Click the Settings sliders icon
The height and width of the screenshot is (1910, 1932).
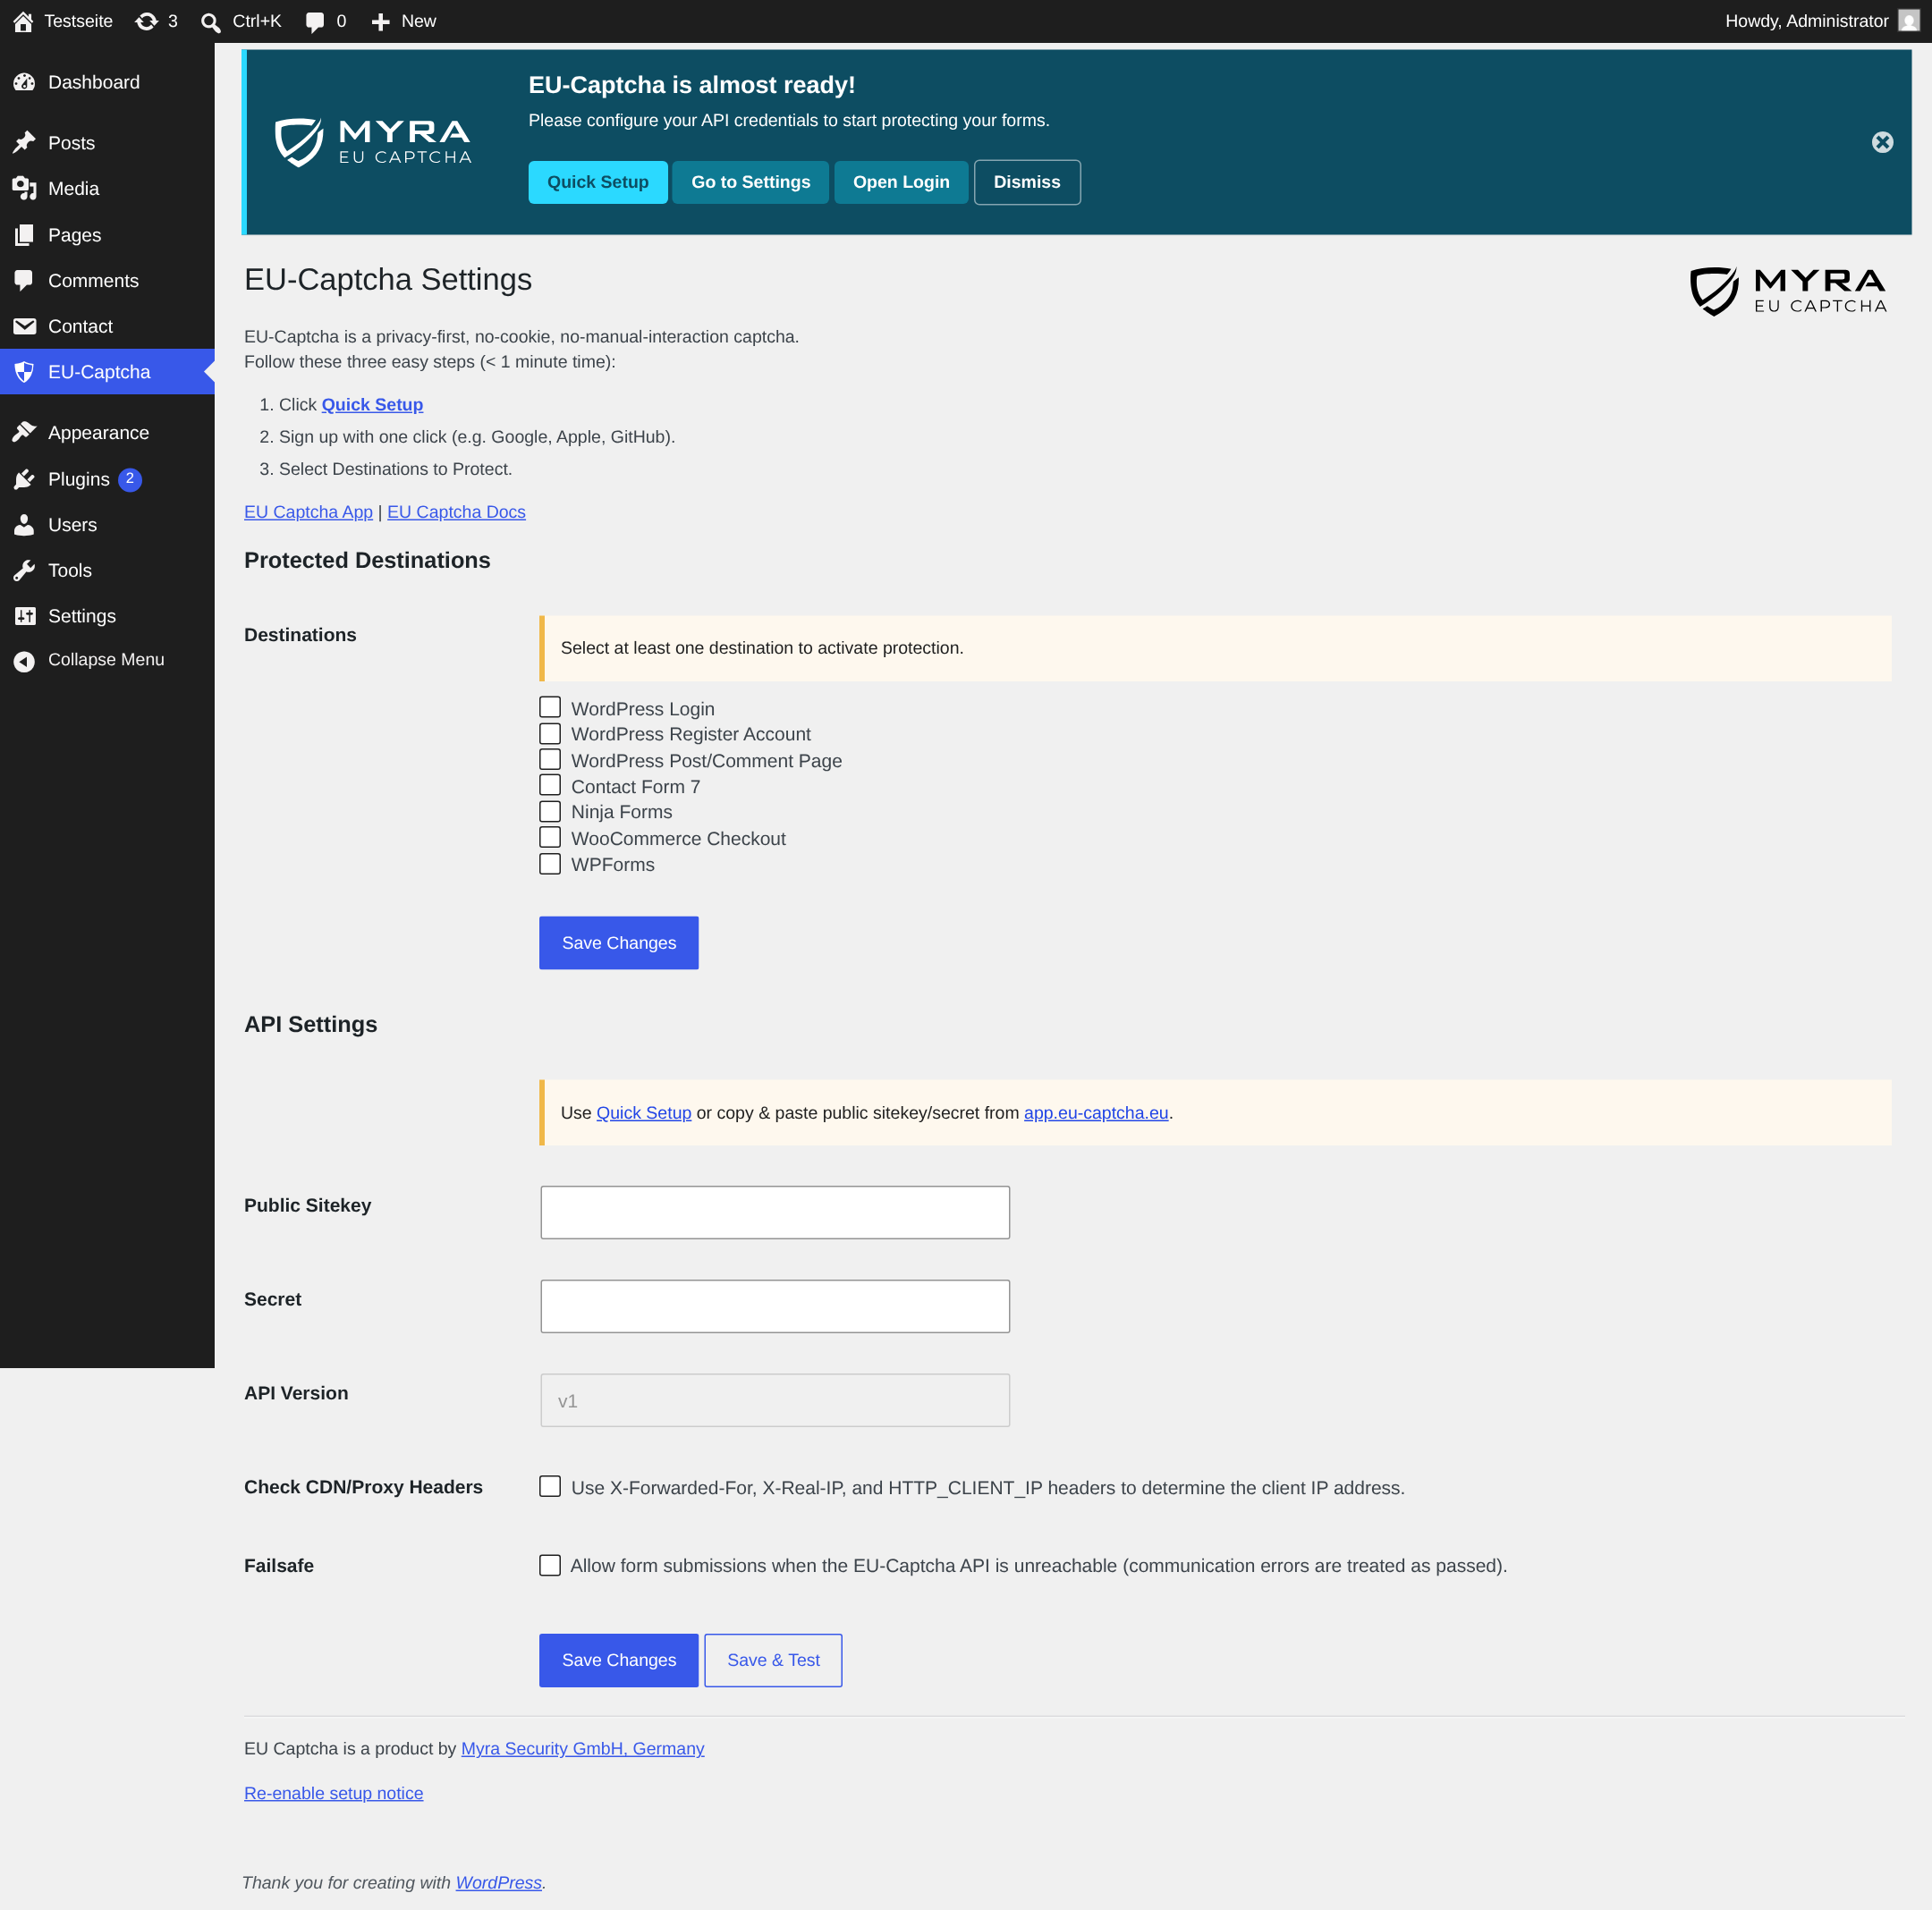click(x=24, y=617)
